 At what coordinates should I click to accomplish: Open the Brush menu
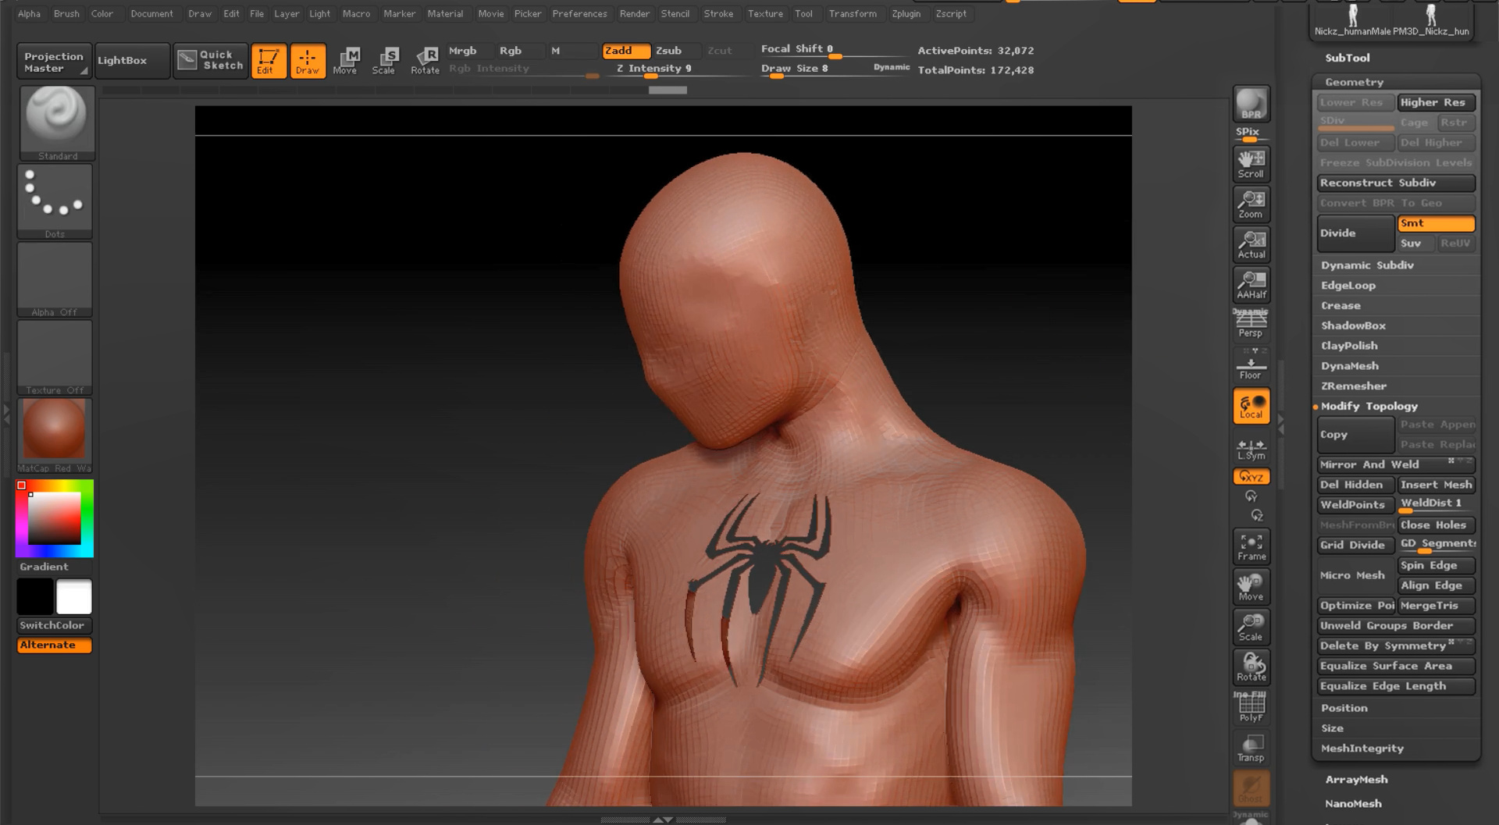[66, 13]
